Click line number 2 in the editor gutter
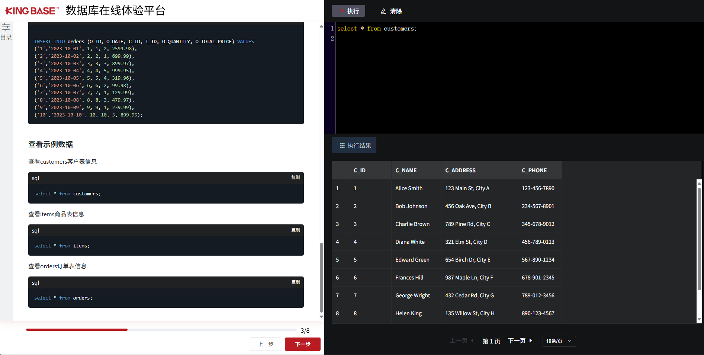This screenshot has width=704, height=355. pos(332,38)
